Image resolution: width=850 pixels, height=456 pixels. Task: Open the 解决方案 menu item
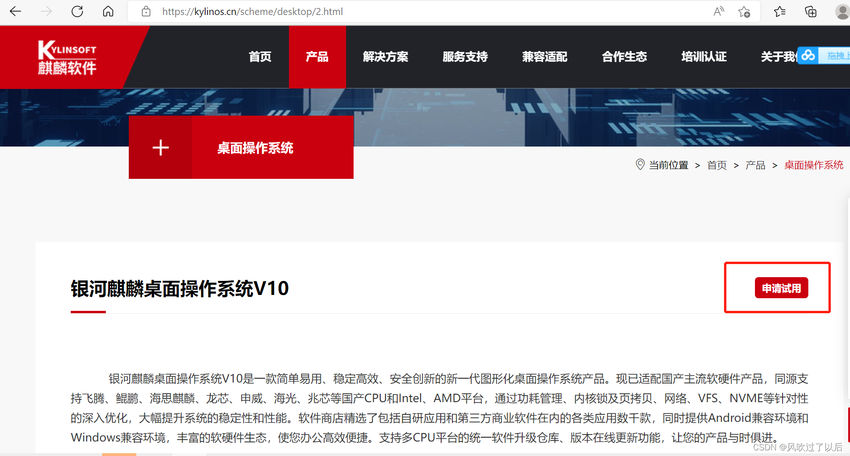(385, 57)
